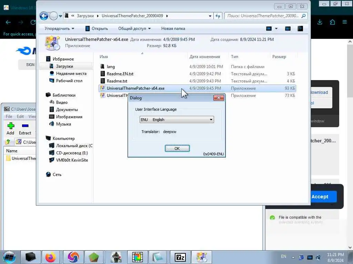Click the Add icon in 7-Zip
The width and height of the screenshot is (353, 264).
point(10,129)
